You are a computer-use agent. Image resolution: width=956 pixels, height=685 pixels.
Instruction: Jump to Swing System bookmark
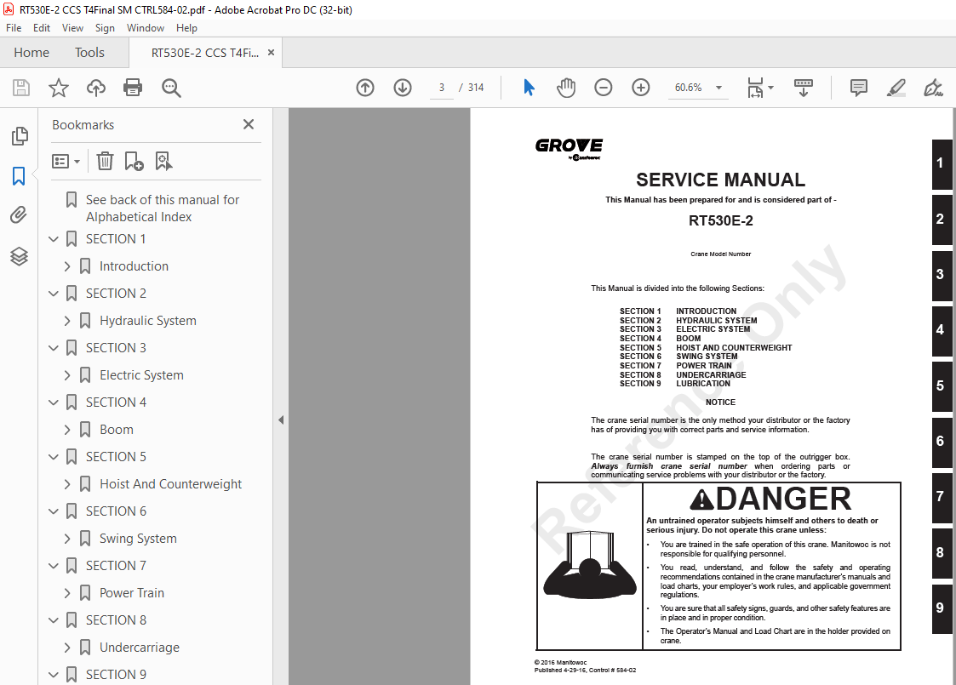[x=138, y=539]
